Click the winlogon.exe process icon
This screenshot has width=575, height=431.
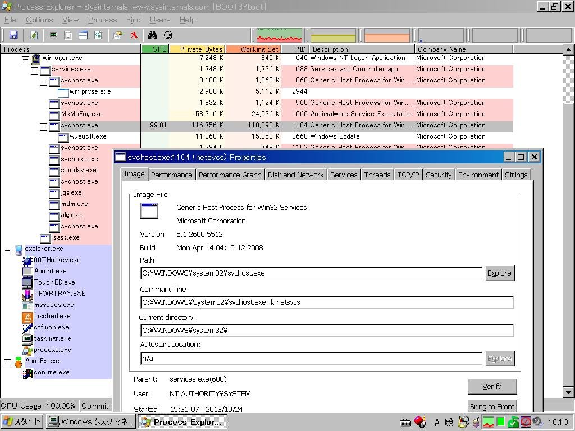click(36, 58)
